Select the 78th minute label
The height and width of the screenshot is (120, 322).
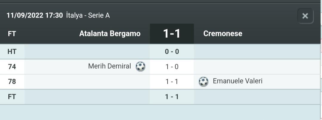(x=12, y=82)
